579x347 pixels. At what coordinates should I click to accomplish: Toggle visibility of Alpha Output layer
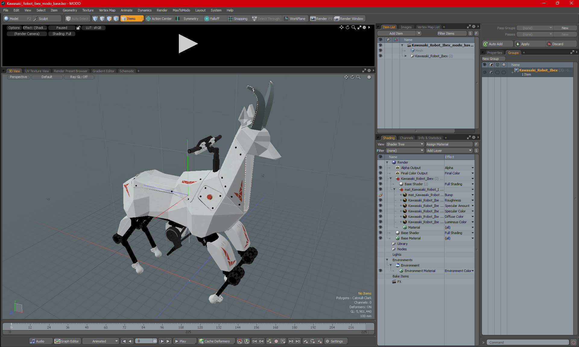point(380,168)
